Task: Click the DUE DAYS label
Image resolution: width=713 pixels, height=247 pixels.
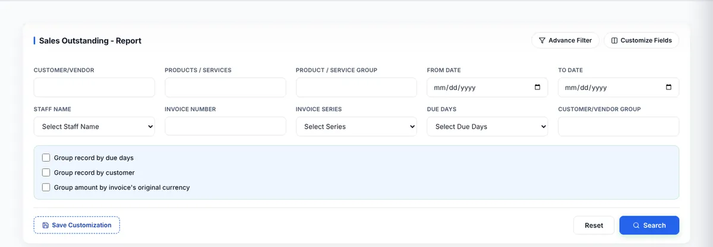Action: pos(441,109)
